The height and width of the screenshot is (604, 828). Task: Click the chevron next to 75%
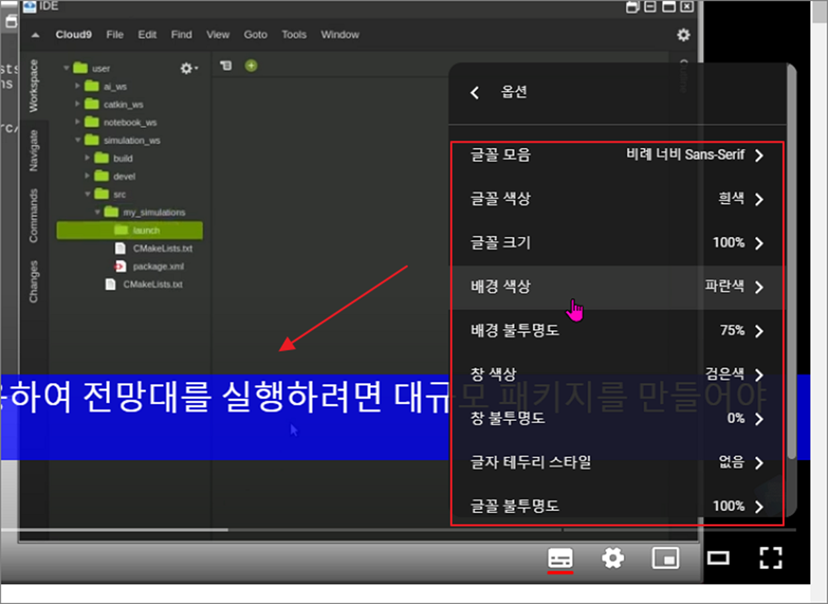[x=759, y=331]
